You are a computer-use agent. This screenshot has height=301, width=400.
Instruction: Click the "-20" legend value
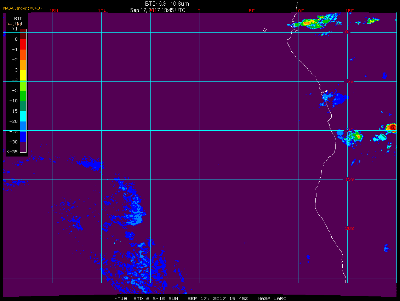point(13,121)
